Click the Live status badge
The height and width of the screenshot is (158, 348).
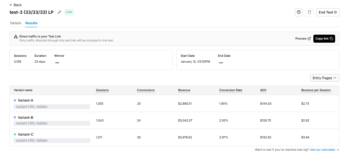(x=69, y=12)
